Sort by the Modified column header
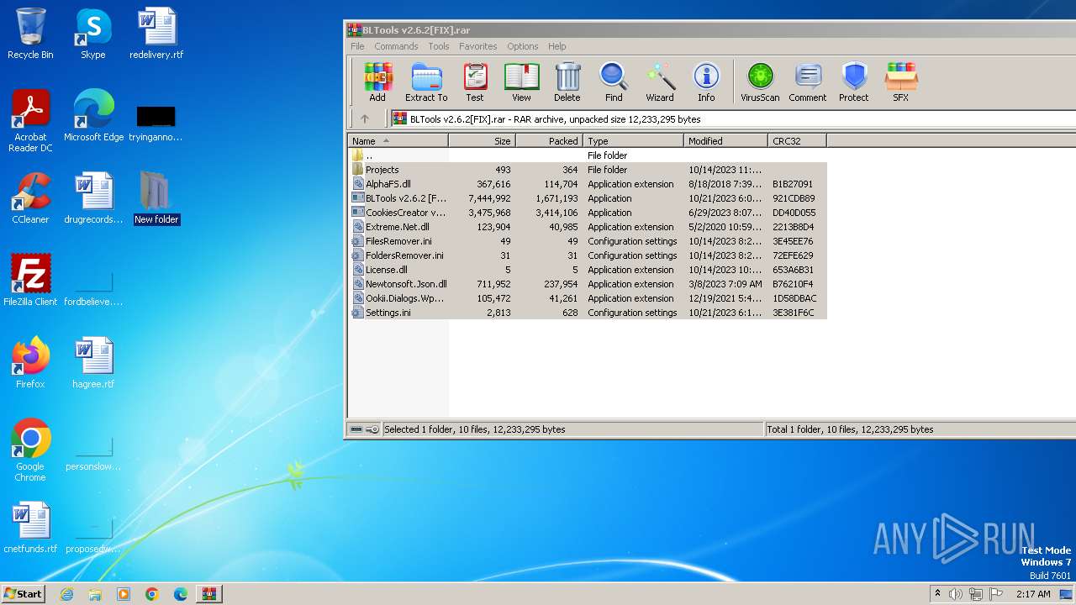 (725, 140)
